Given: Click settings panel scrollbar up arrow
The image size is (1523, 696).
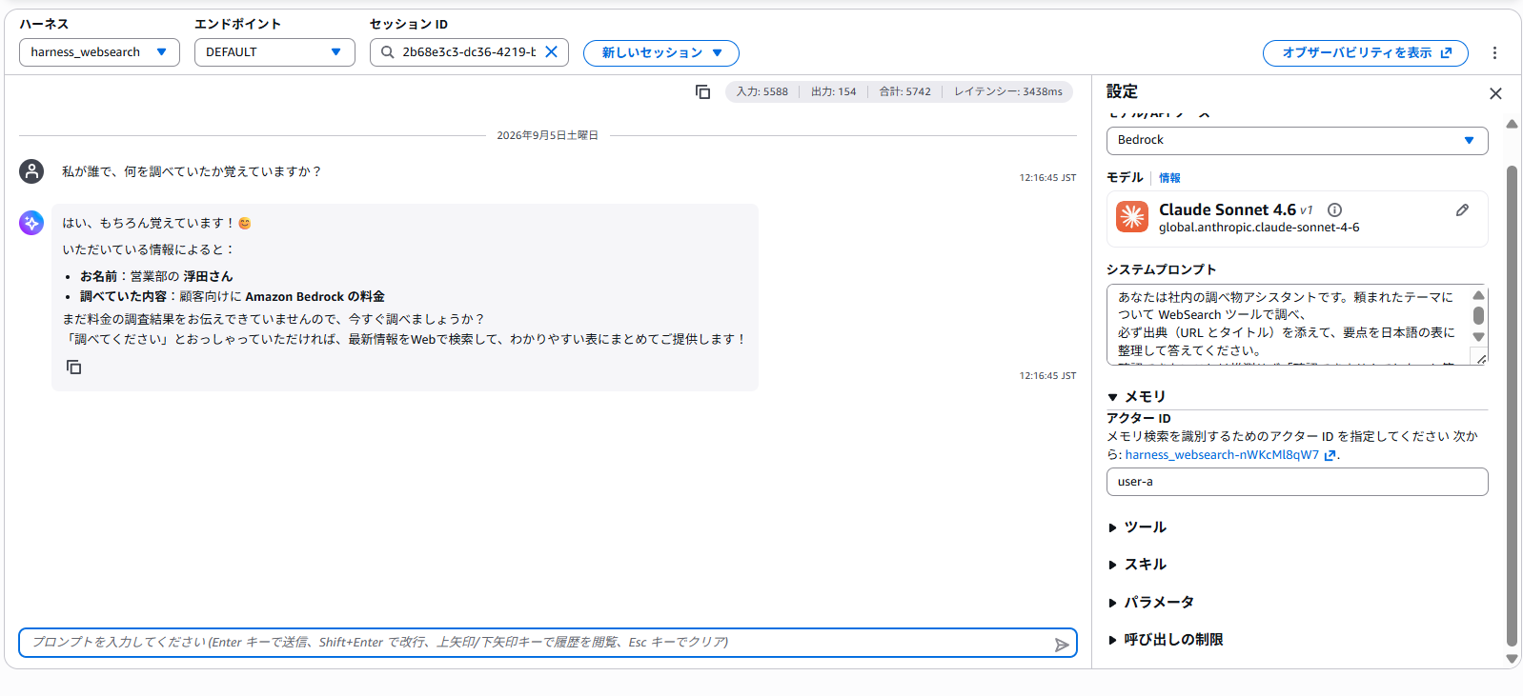Looking at the screenshot, I should pos(1512,124).
